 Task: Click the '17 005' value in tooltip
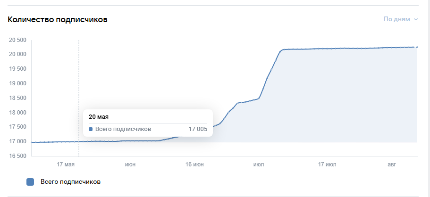tap(198, 129)
